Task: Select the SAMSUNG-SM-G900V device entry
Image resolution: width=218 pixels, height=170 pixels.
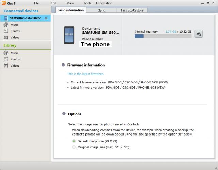Action: point(26,18)
